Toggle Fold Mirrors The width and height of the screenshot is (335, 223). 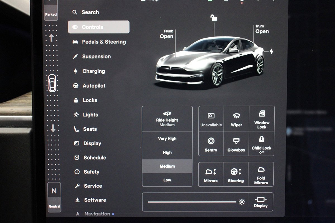(x=261, y=174)
